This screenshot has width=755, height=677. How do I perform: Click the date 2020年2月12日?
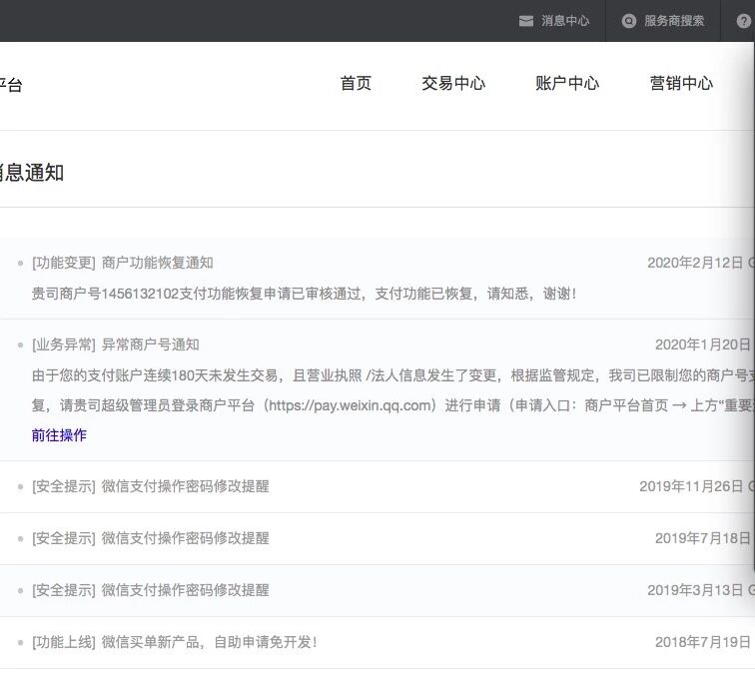(x=695, y=263)
